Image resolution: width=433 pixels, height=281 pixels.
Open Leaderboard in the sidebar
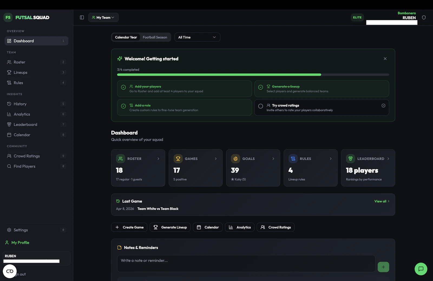[x=37, y=124]
